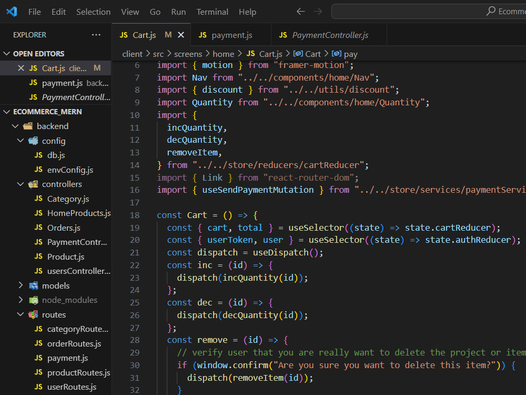Collapse the OPEN EDITORS section
This screenshot has width=526, height=395.
point(7,54)
